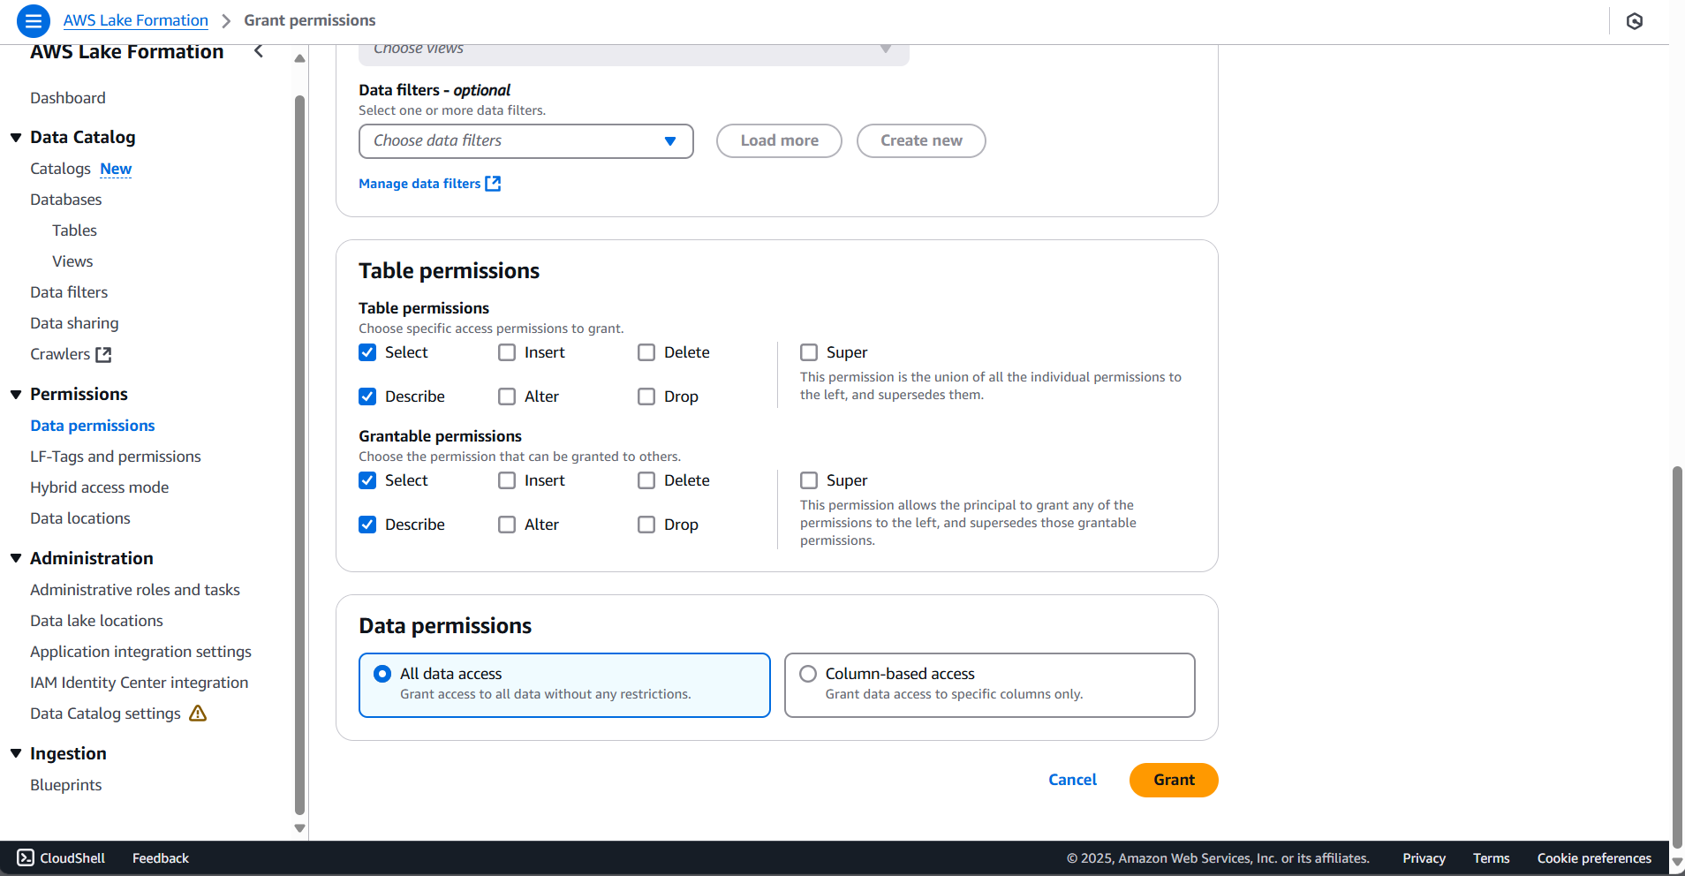Screen dimensions: 1685x876
Task: Check Delete under Table permissions
Action: coord(646,352)
